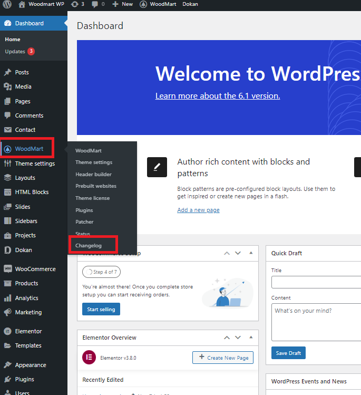Click the Step 4 of 7 progress indicator
Viewport: 361px width, 395px height.
click(102, 272)
